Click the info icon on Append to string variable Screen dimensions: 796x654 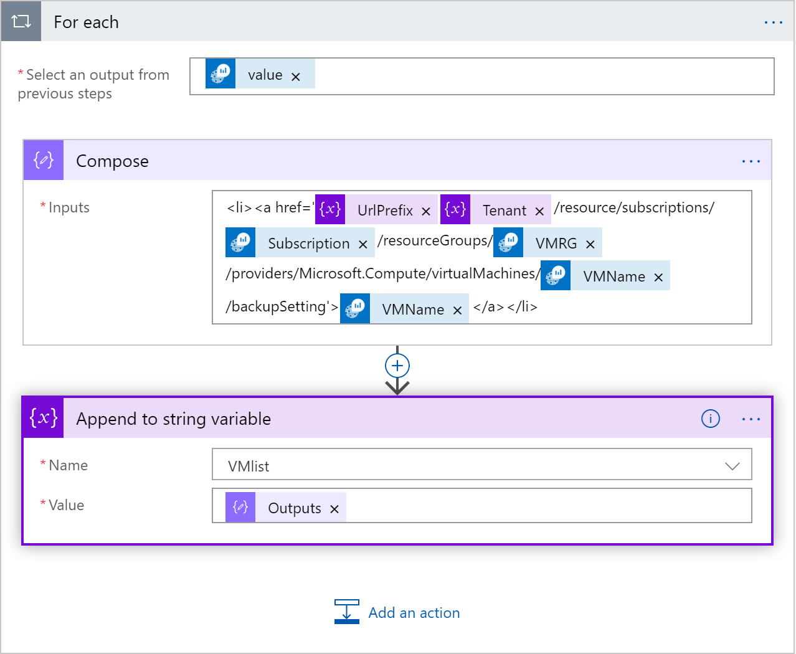[710, 419]
